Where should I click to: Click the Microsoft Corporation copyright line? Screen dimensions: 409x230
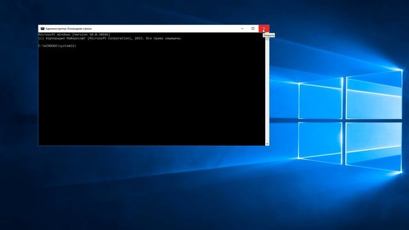click(110, 38)
